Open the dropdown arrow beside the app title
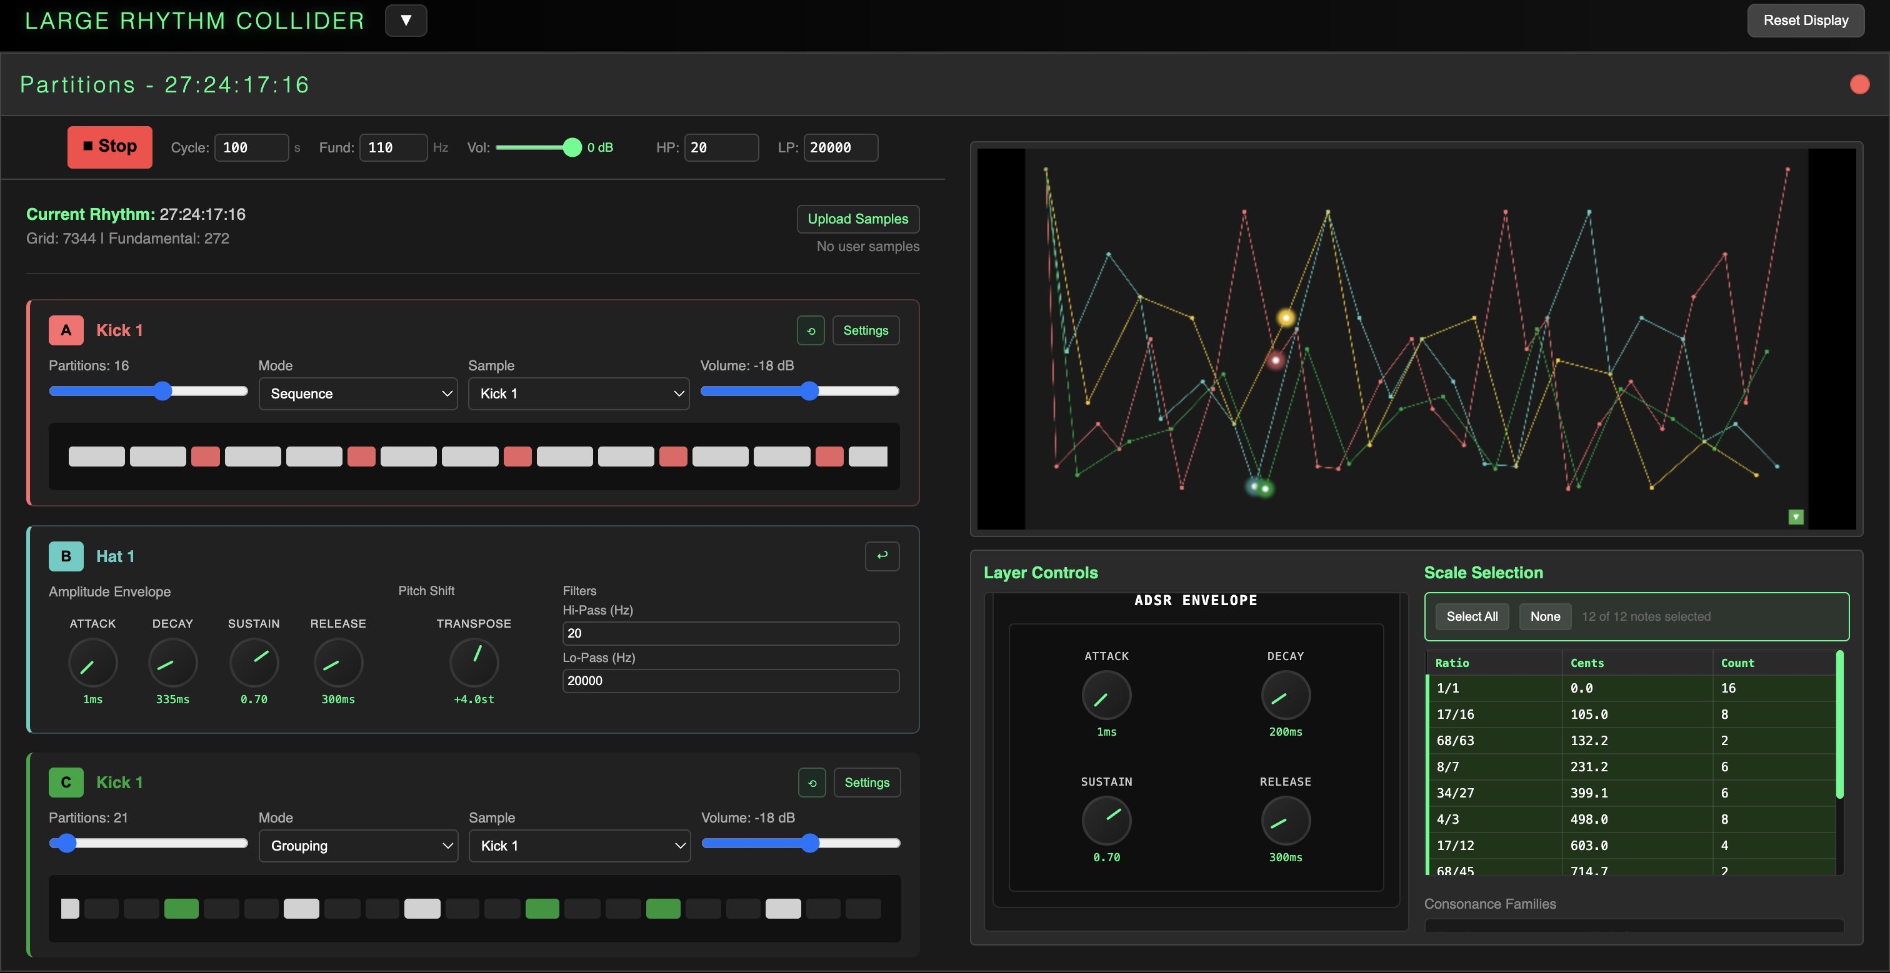Image resolution: width=1890 pixels, height=973 pixels. click(x=406, y=20)
